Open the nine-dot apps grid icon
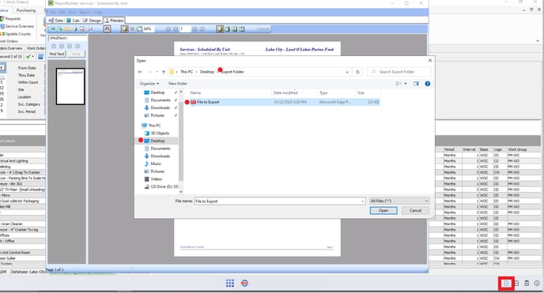The image size is (544, 293). (x=229, y=283)
